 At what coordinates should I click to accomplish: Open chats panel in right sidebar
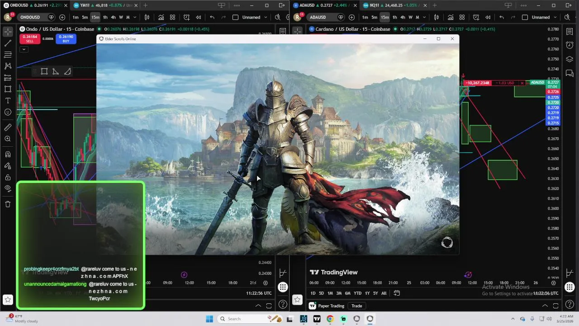pos(570,73)
